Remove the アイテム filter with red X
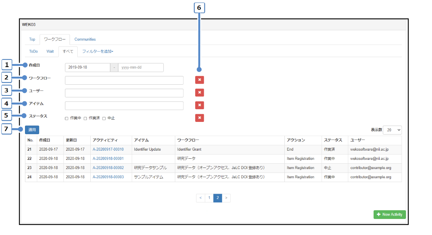Viewport: 432px width, 235px height. [199, 105]
